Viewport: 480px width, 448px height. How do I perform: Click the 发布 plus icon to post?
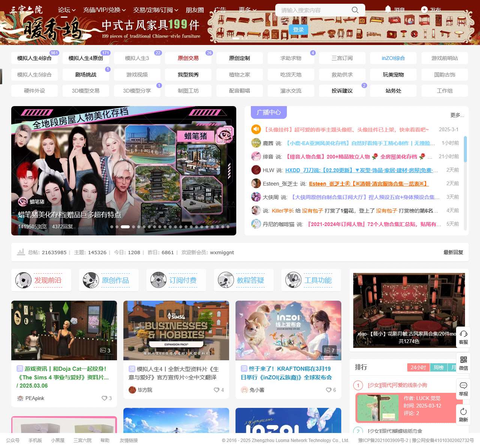point(423,9)
